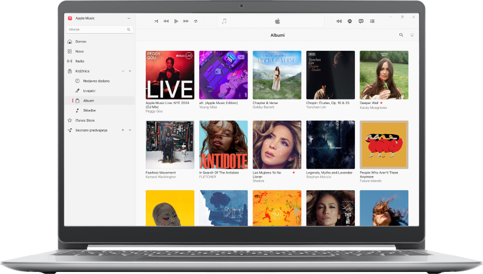Image resolution: width=483 pixels, height=274 pixels.
Task: Start playback with the play button
Action: [176, 21]
